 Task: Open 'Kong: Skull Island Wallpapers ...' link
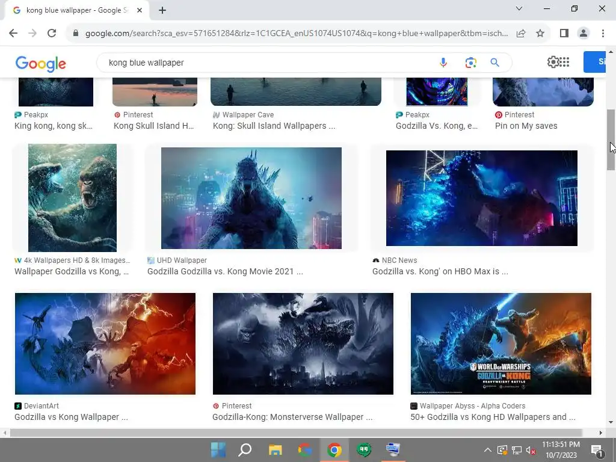(x=274, y=126)
